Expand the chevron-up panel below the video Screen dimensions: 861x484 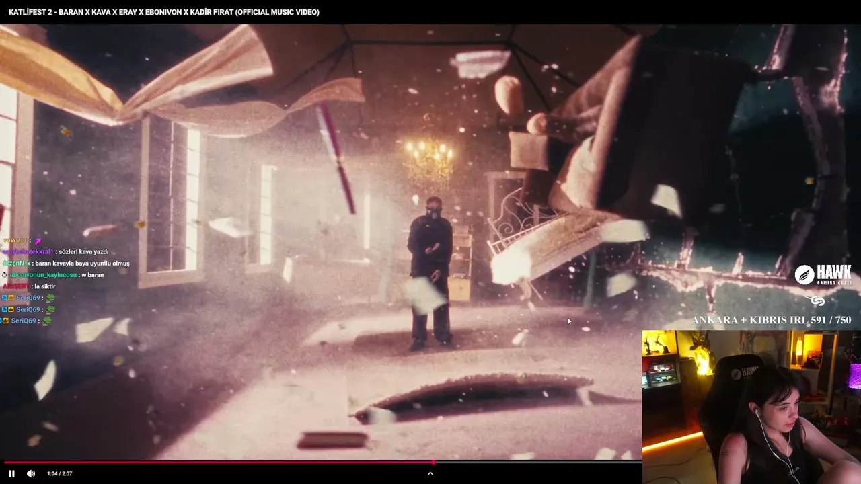click(x=430, y=473)
